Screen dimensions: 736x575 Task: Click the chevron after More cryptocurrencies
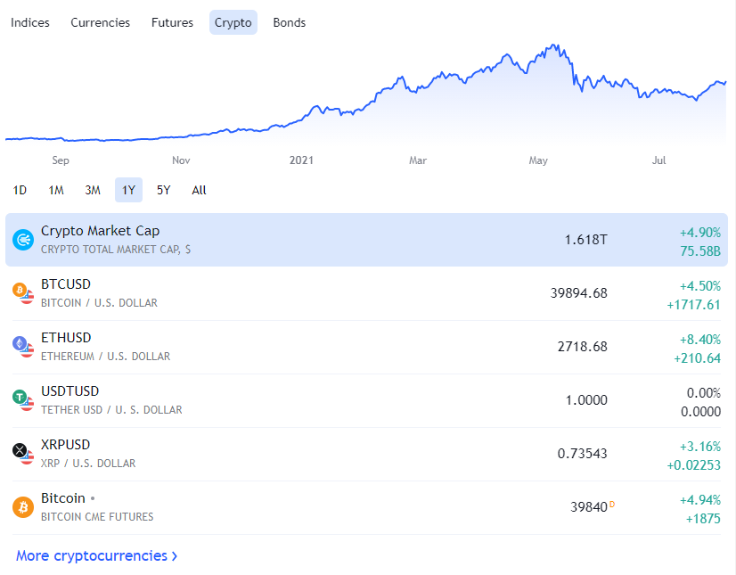click(175, 556)
